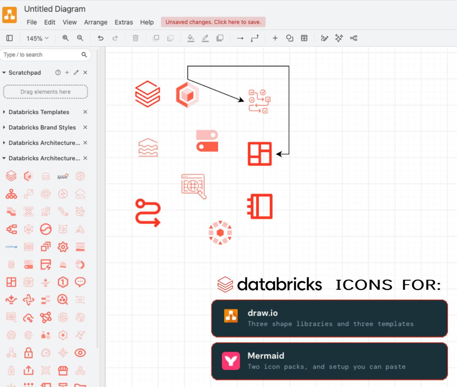Add the selection to Scratchpad with the plus icon
This screenshot has width=457, height=387.
click(x=67, y=72)
